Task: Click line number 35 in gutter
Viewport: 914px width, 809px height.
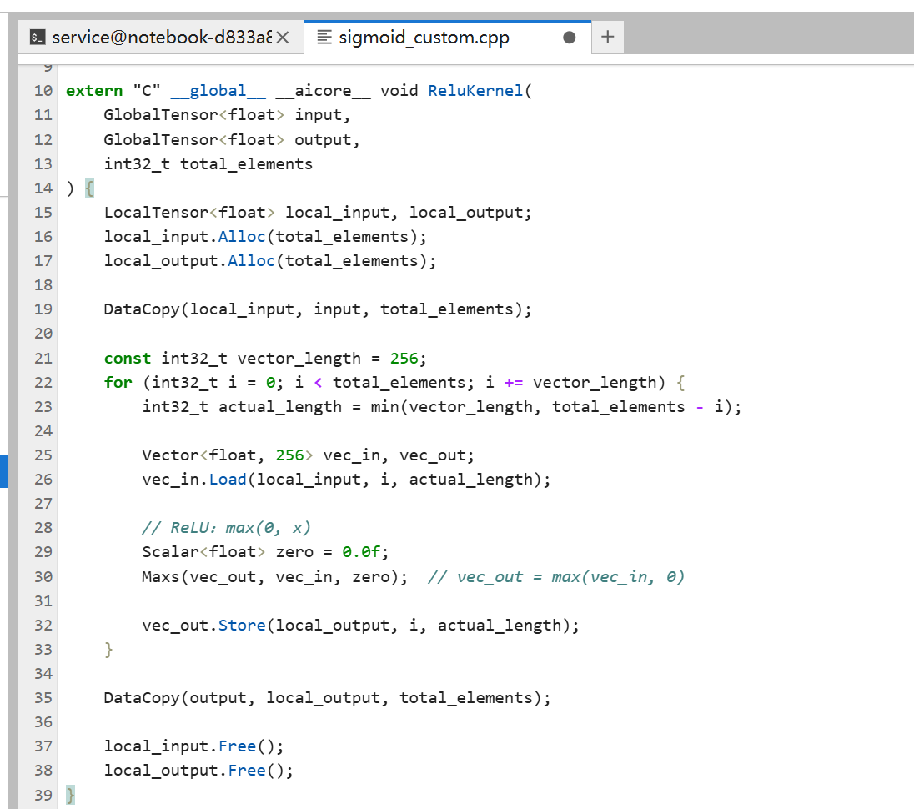Action: coord(43,698)
